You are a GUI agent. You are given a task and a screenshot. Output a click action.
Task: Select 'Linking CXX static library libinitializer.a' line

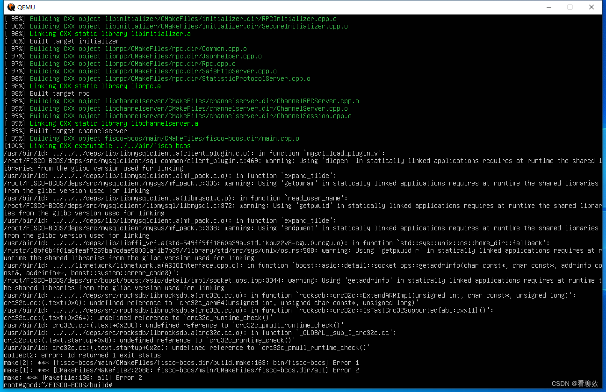click(97, 34)
